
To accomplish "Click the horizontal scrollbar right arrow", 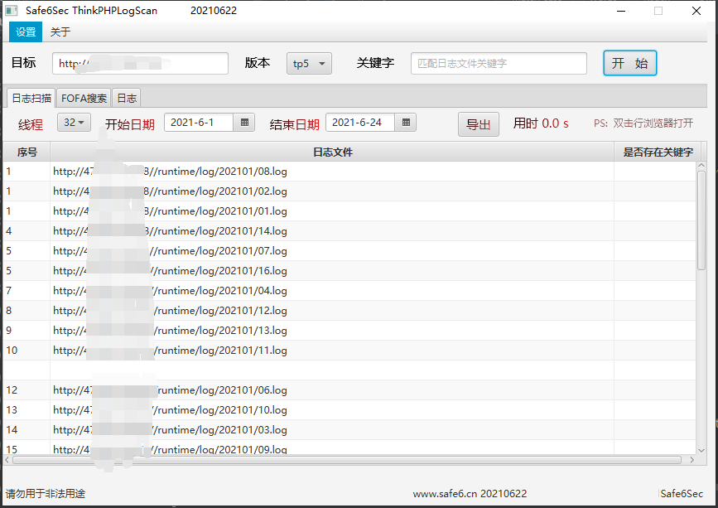I will point(691,460).
